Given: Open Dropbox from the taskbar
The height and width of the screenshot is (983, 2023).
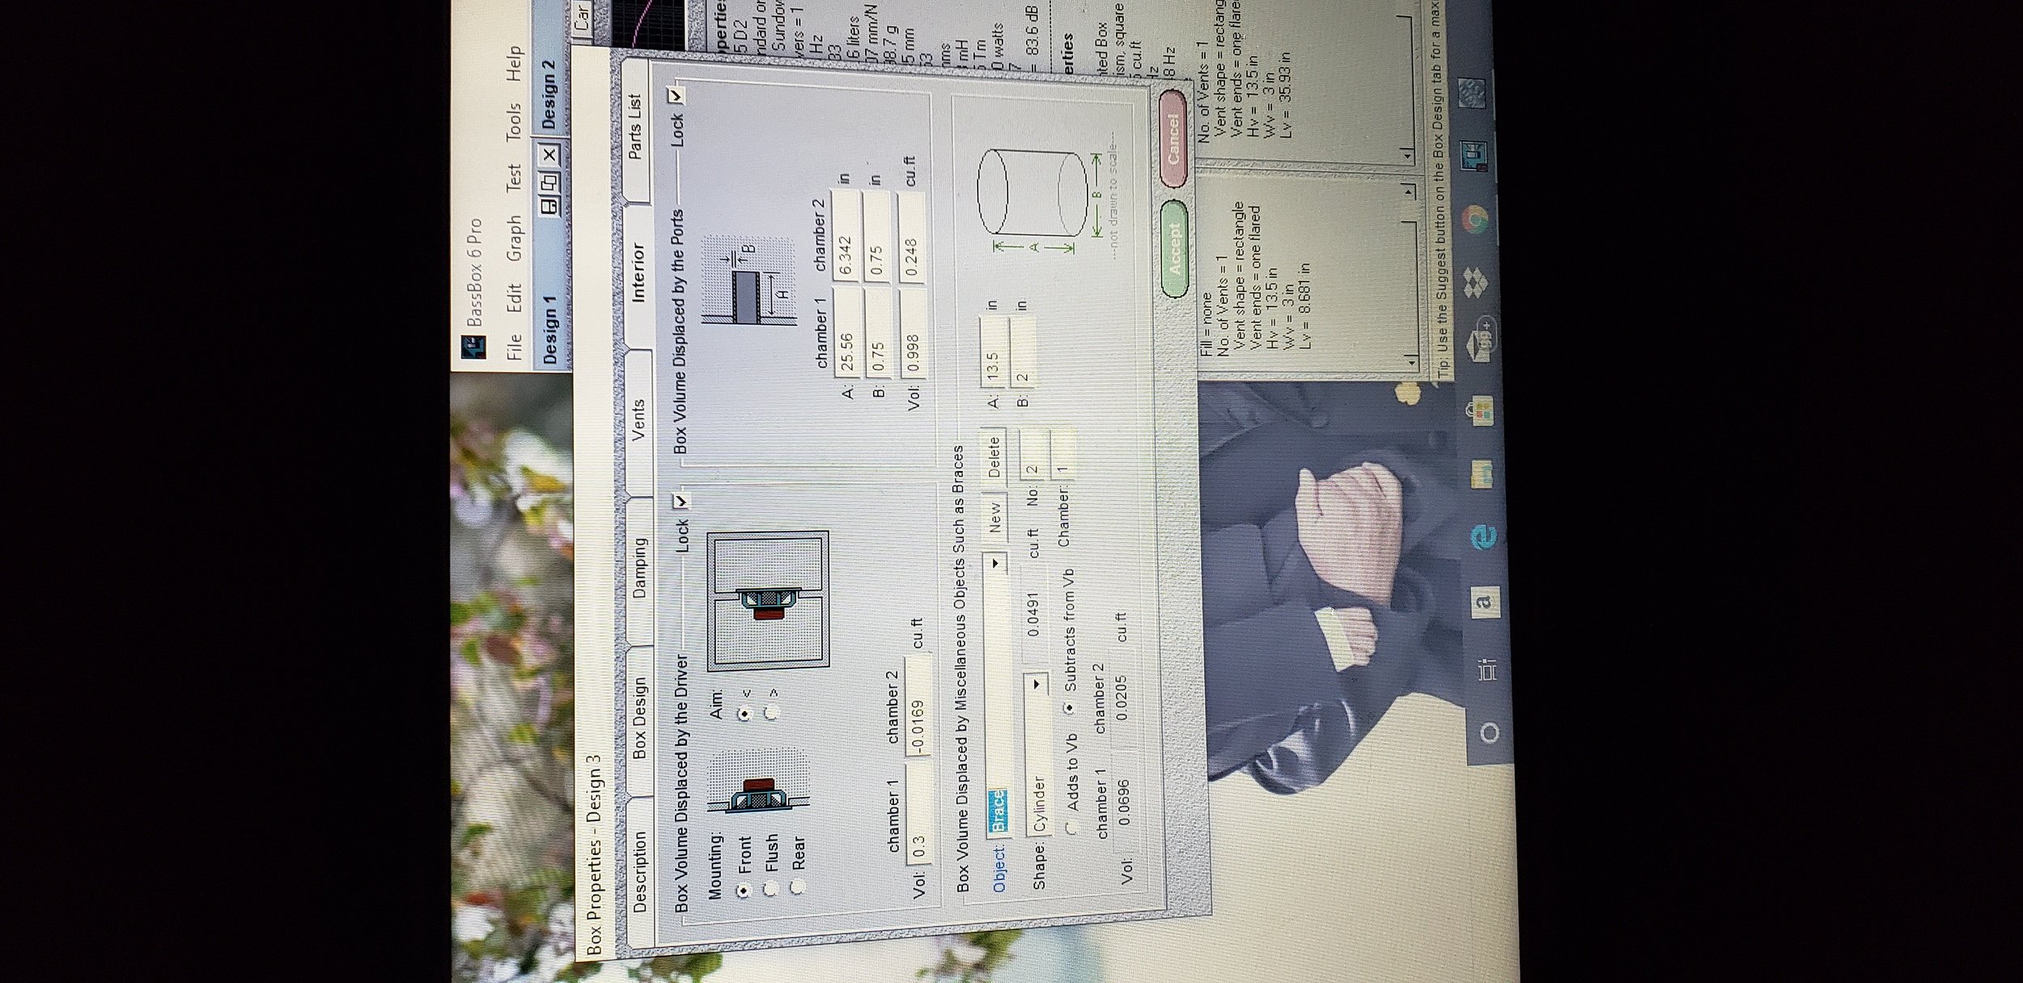Looking at the screenshot, I should tap(1478, 284).
